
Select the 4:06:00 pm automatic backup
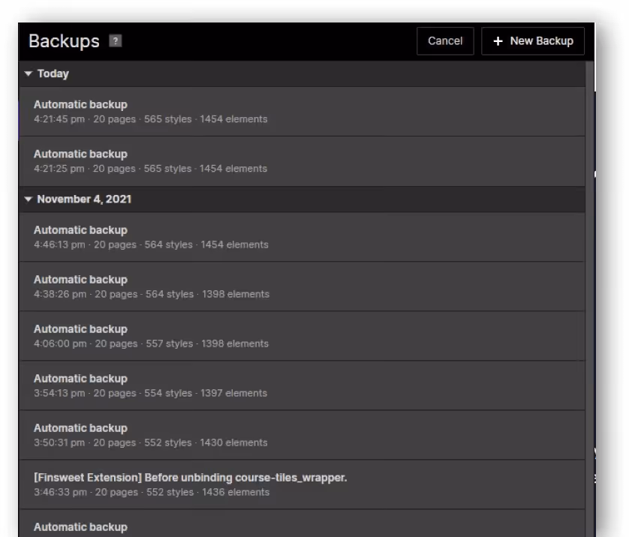click(x=302, y=336)
